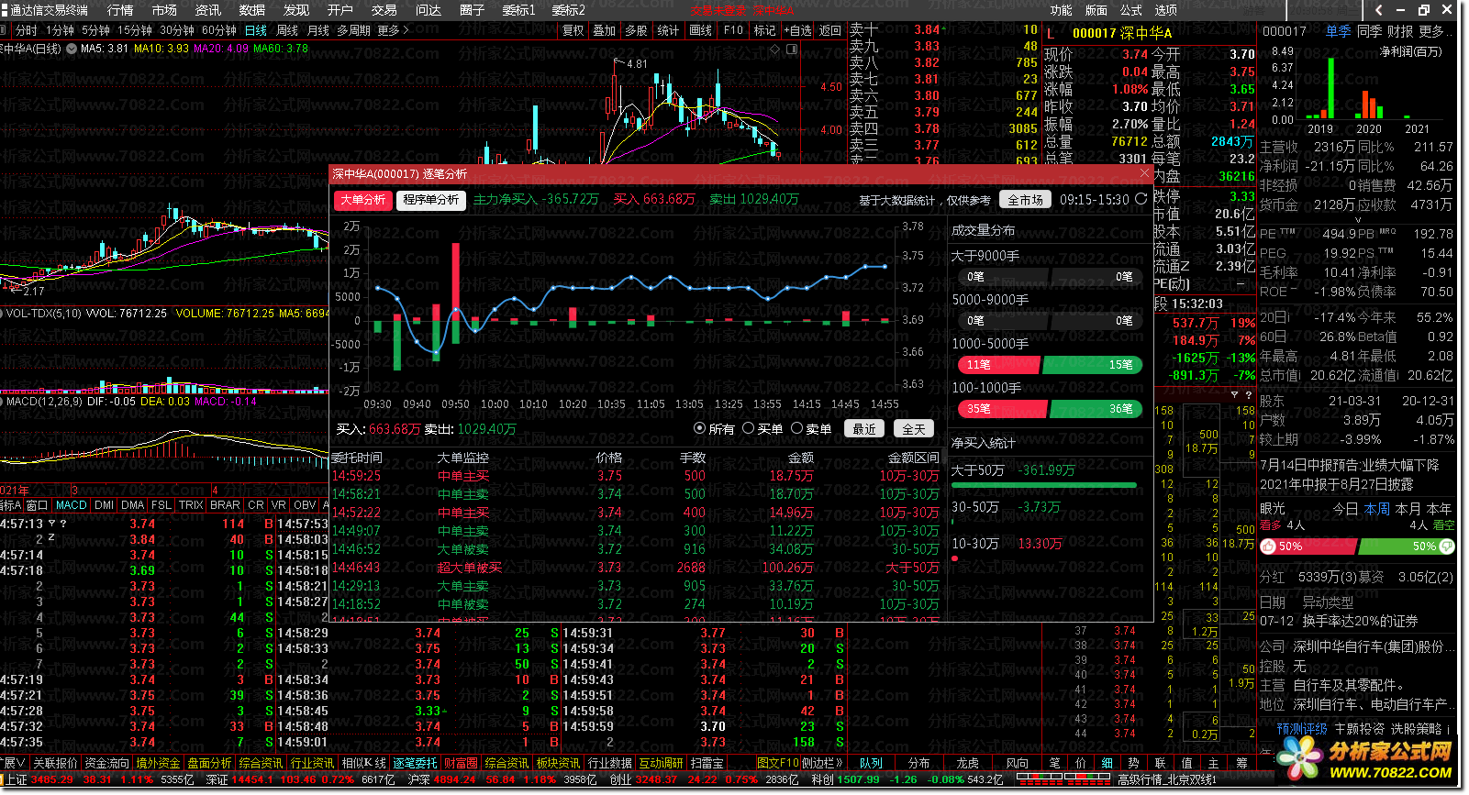This screenshot has height=795, width=1469.
Task: Click the 100-1000手 green 36笔 bar
Action: coord(1096,409)
